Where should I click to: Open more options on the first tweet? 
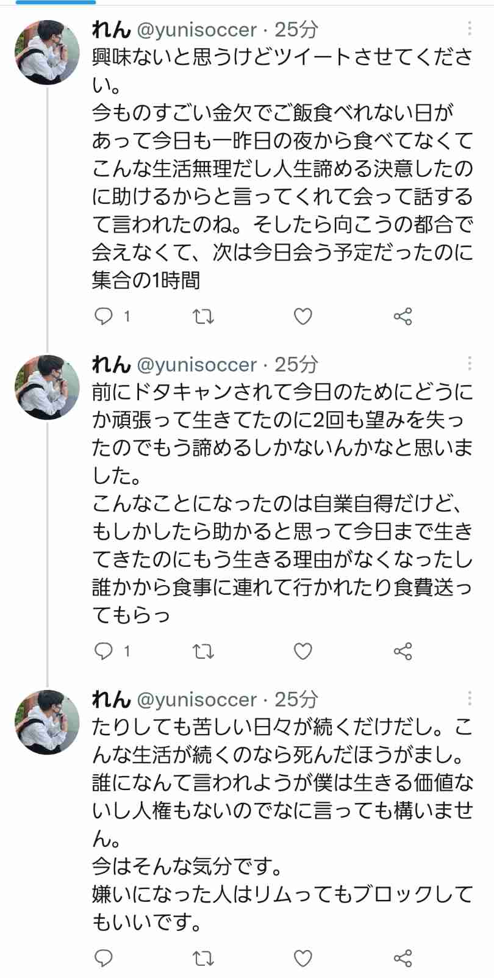[x=469, y=29]
